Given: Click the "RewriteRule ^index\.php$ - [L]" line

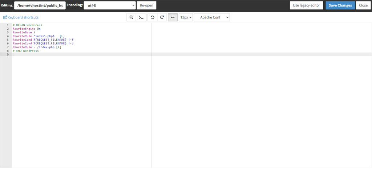Looking at the screenshot, I should coord(39,36).
